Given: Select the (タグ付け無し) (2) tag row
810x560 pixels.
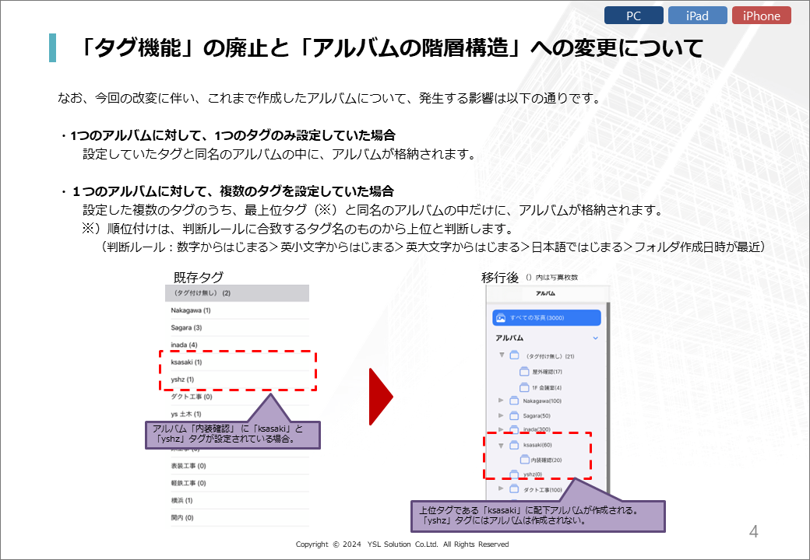Looking at the screenshot, I should [237, 293].
